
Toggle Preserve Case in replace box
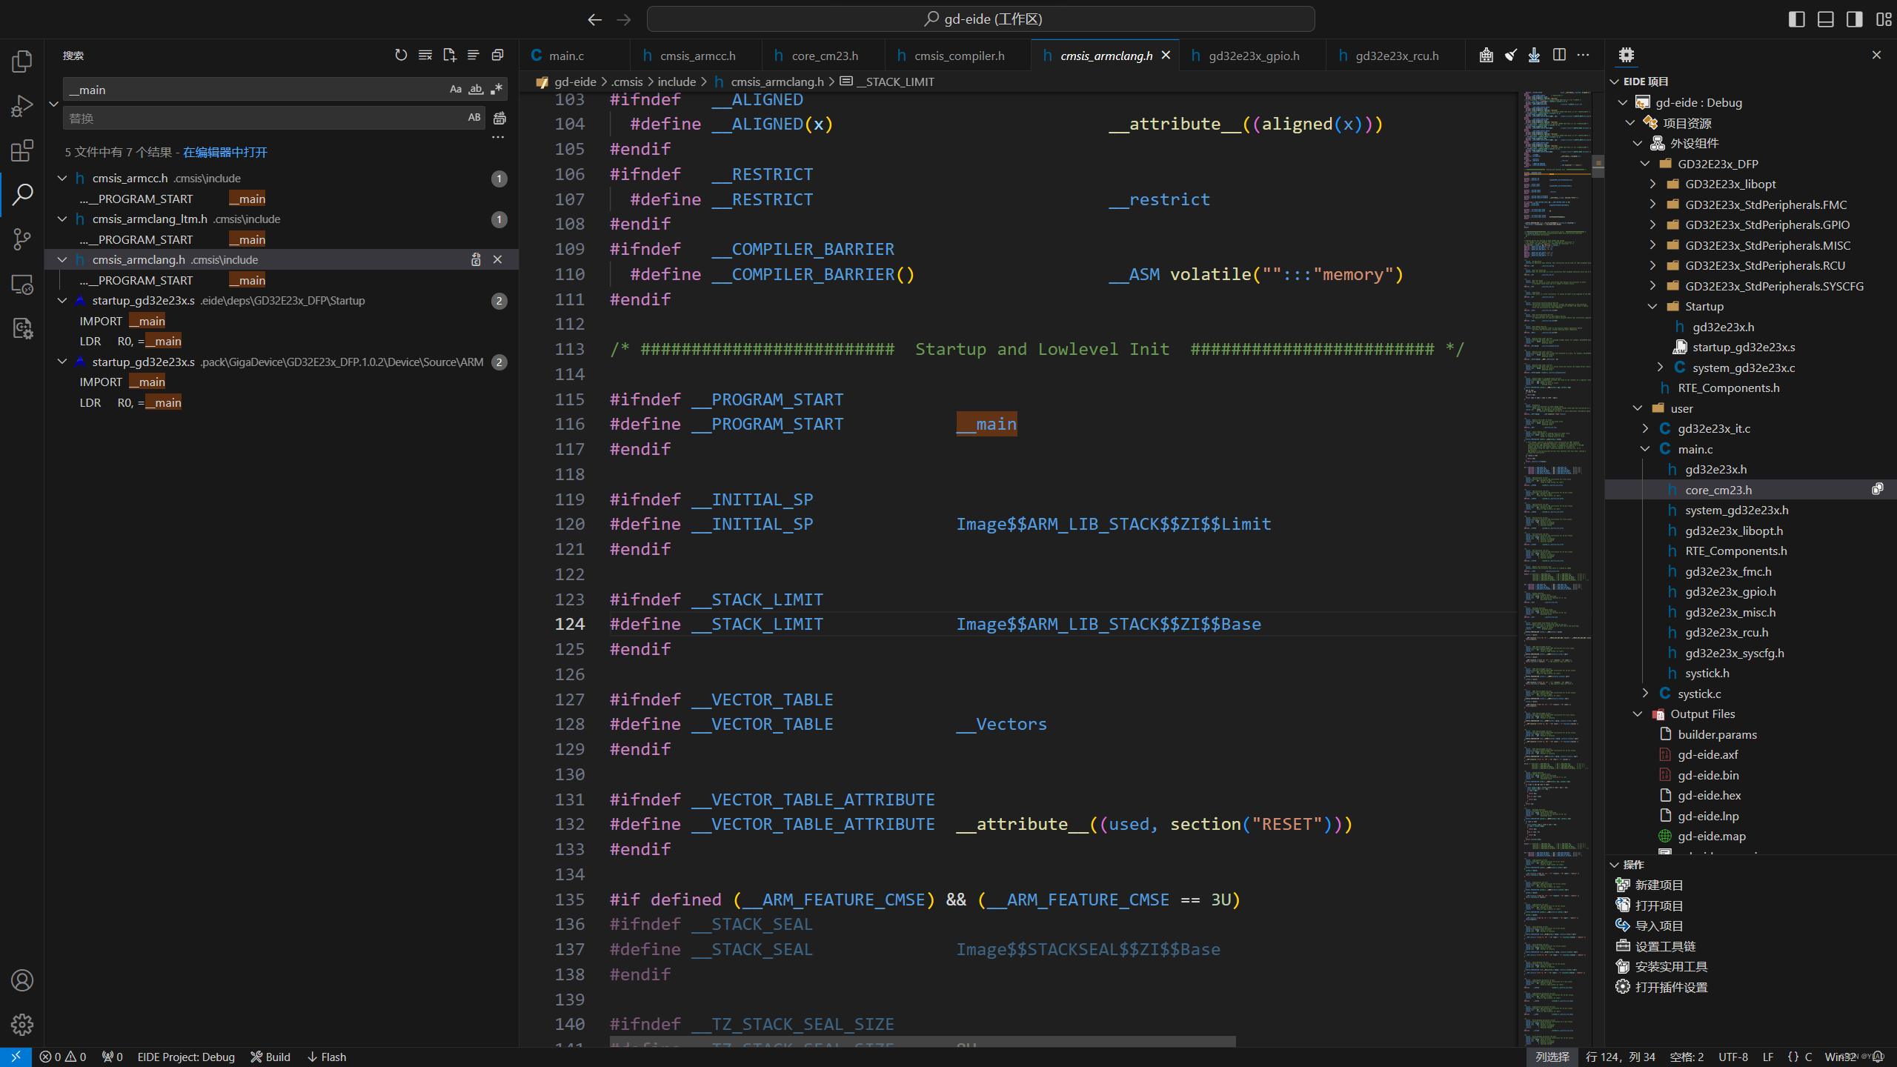click(474, 118)
